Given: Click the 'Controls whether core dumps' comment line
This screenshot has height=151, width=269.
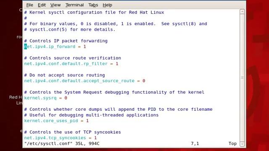Looking at the screenshot, I should point(119,109).
